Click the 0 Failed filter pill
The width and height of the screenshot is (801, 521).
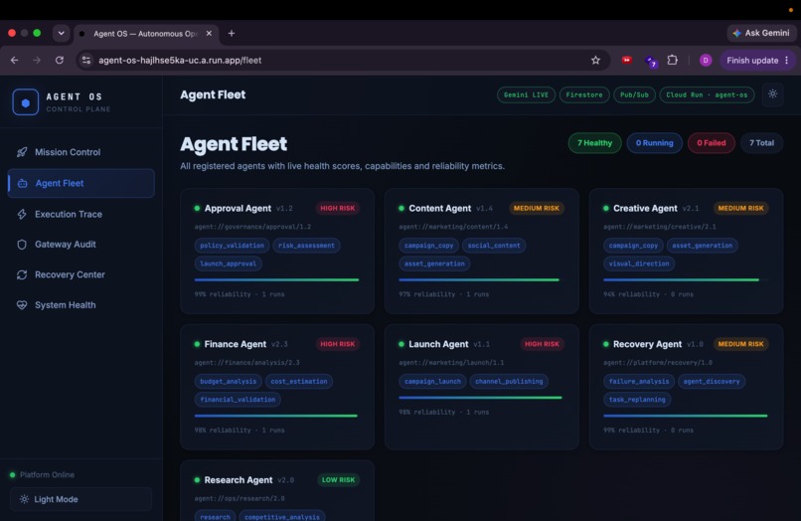pos(712,143)
